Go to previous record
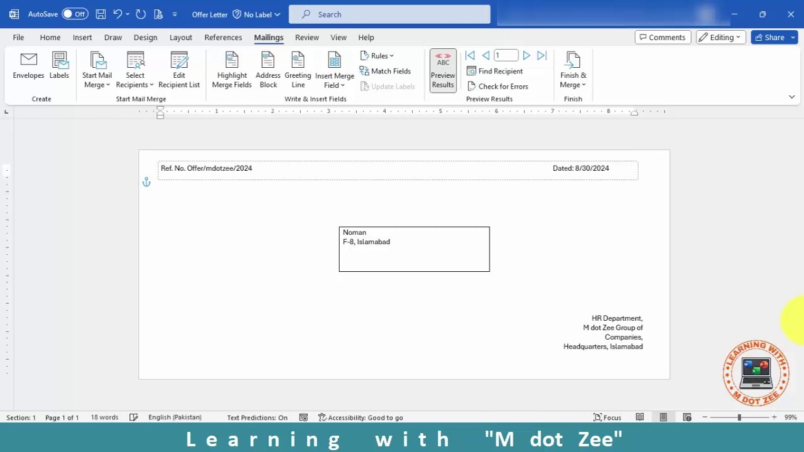The height and width of the screenshot is (452, 804). coord(486,56)
